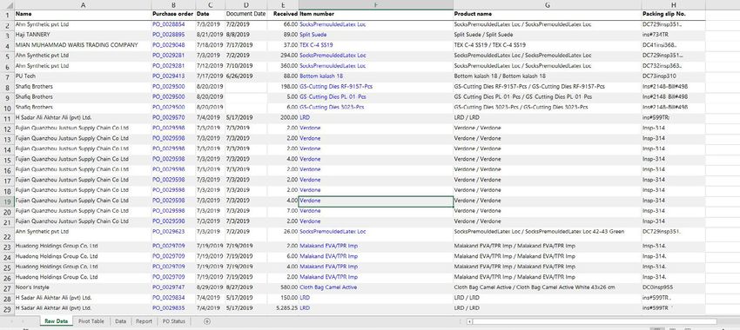Select the received value 360.00
740x330 pixels.
point(283,65)
